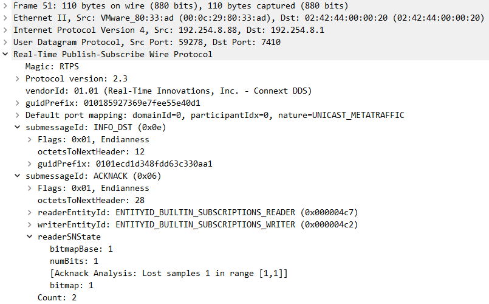Viewport: 489px width, 304px height.
Task: Expand the writerEntityId node
Action: tap(30, 224)
